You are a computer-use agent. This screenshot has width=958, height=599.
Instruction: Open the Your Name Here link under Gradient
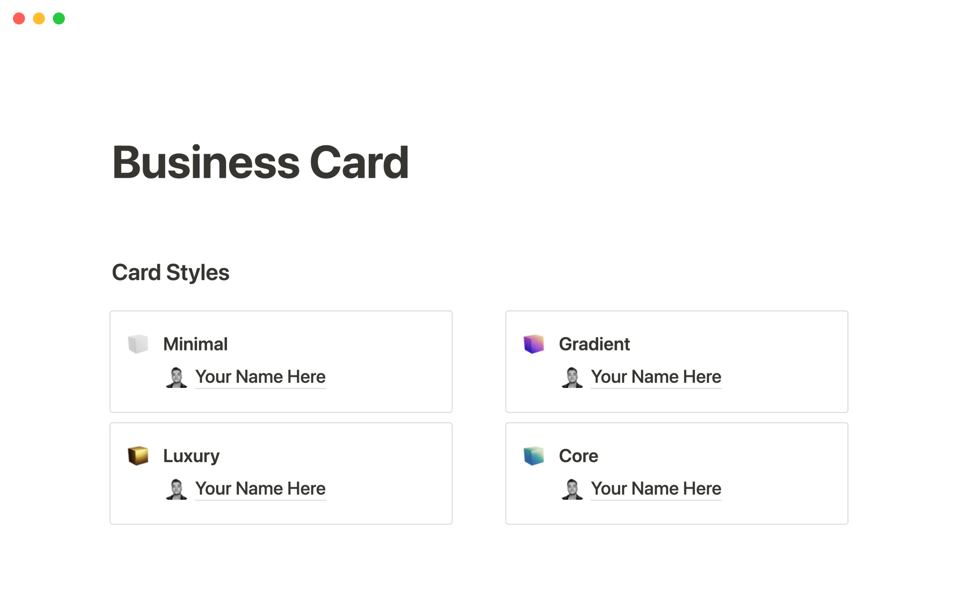656,377
